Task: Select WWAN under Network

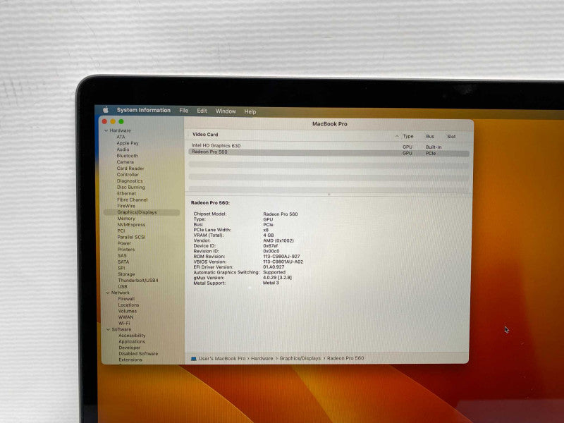Action: coord(126,317)
